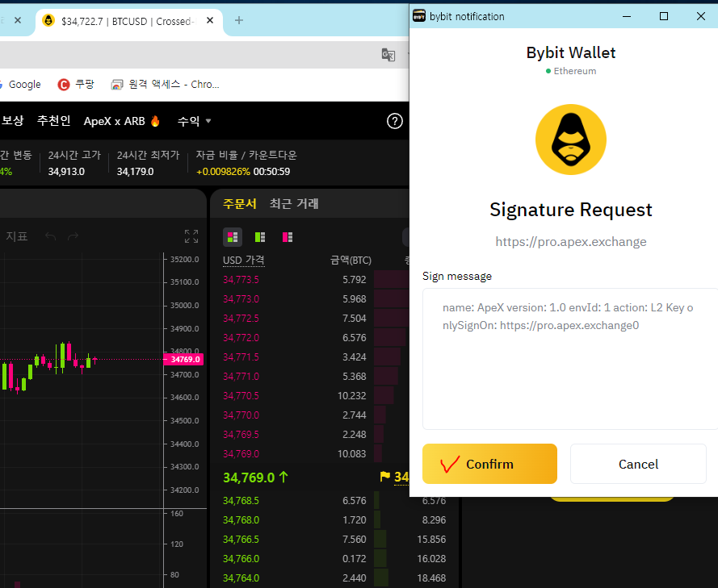
Task: Open the 지표 indicators button
Action: pyautogui.click(x=17, y=236)
